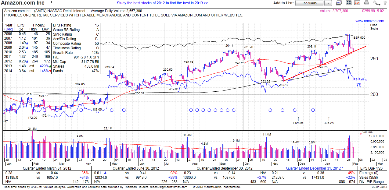
Task: Click the 21.3M volume label
Action: pyautogui.click(x=32, y=129)
